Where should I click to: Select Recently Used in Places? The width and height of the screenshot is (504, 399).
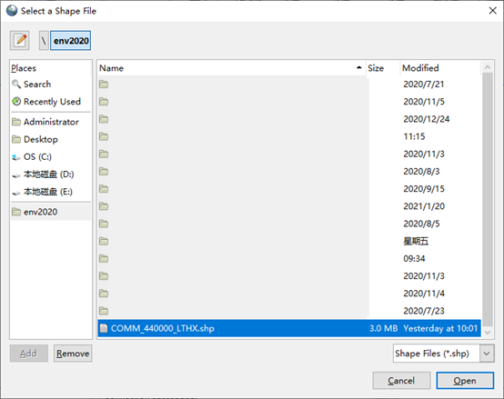(51, 102)
